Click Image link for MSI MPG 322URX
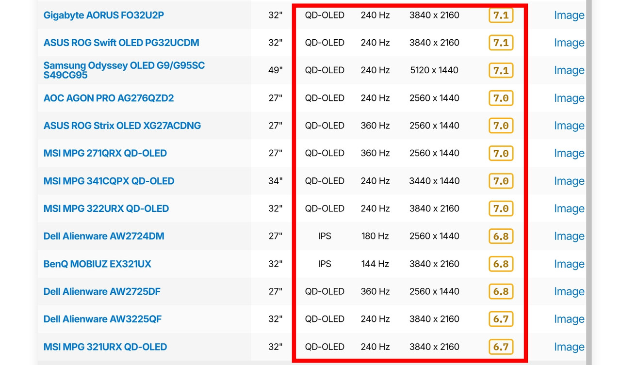 pos(569,208)
